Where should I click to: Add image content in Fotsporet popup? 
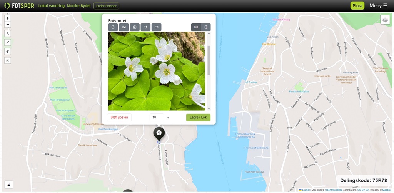click(124, 27)
